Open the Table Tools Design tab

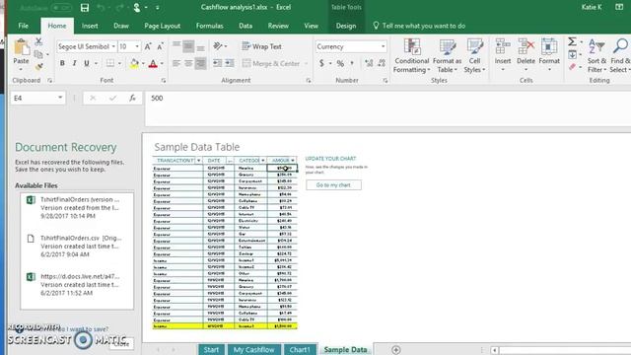click(x=346, y=26)
